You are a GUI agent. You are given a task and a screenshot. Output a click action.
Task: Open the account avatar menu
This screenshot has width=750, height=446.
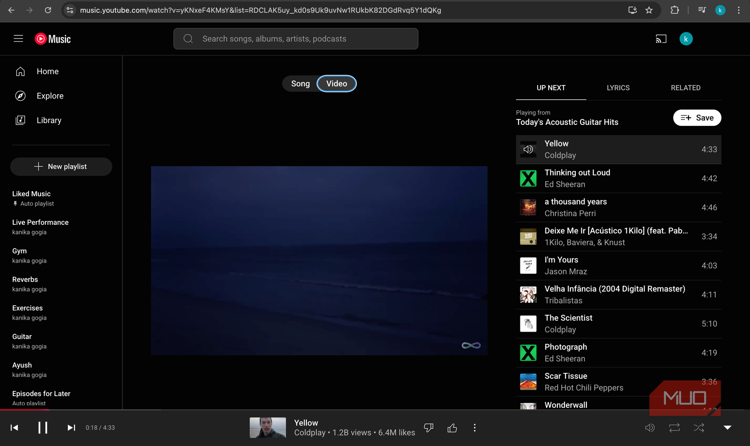tap(686, 39)
